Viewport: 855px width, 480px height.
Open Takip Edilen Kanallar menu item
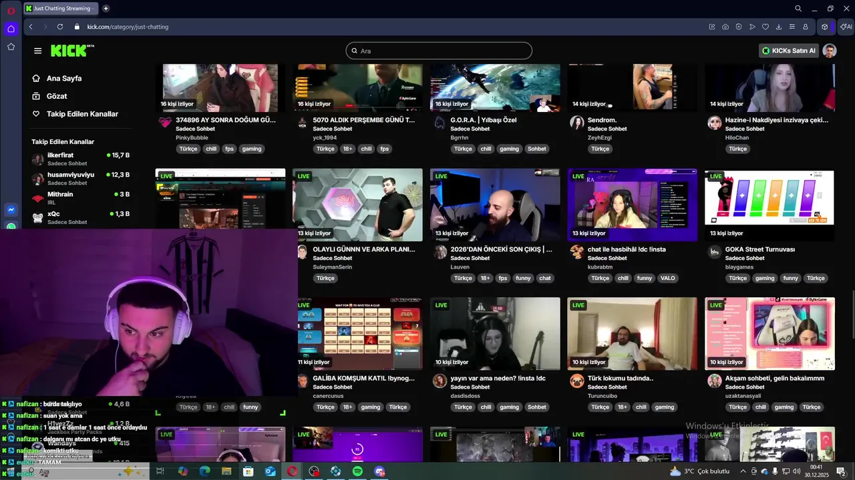click(x=82, y=114)
